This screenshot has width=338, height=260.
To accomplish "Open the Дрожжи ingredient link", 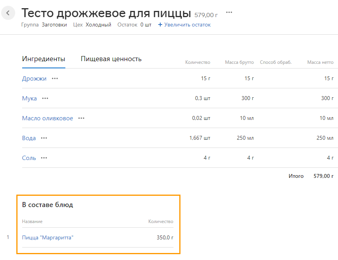I will tap(34, 79).
